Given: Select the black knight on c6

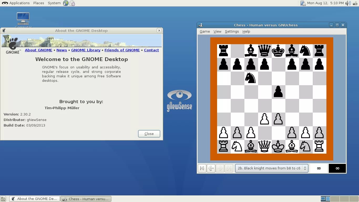Looking at the screenshot, I should click(x=251, y=78).
